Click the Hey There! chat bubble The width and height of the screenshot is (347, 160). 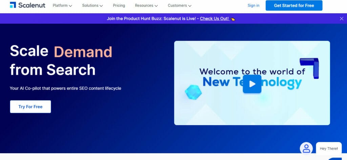click(329, 148)
